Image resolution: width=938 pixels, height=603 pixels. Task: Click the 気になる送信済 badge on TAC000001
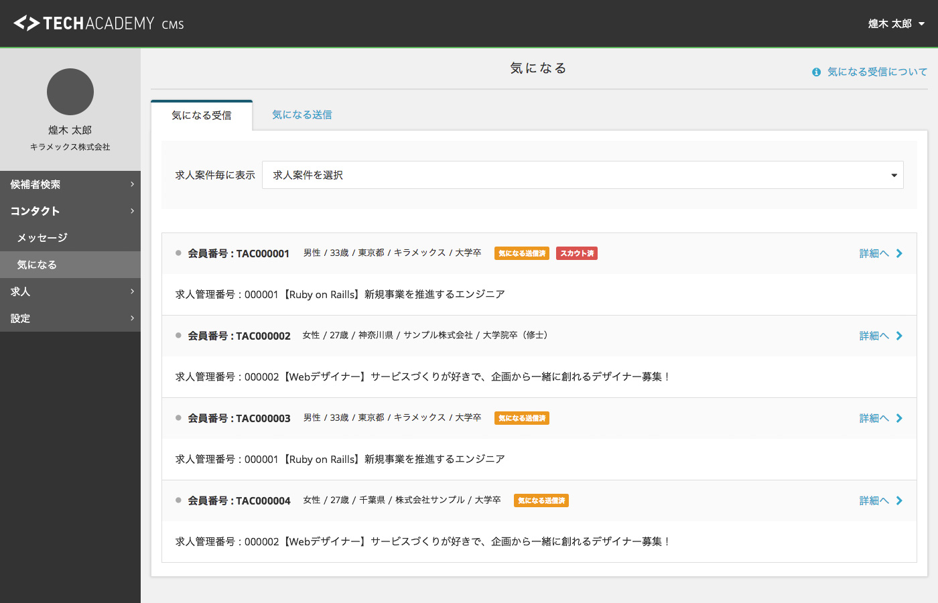pos(521,253)
